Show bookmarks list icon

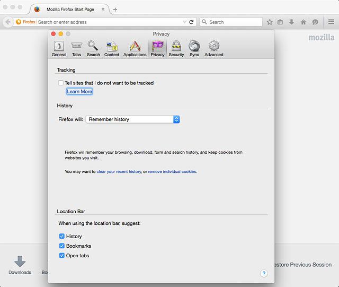coord(280,22)
